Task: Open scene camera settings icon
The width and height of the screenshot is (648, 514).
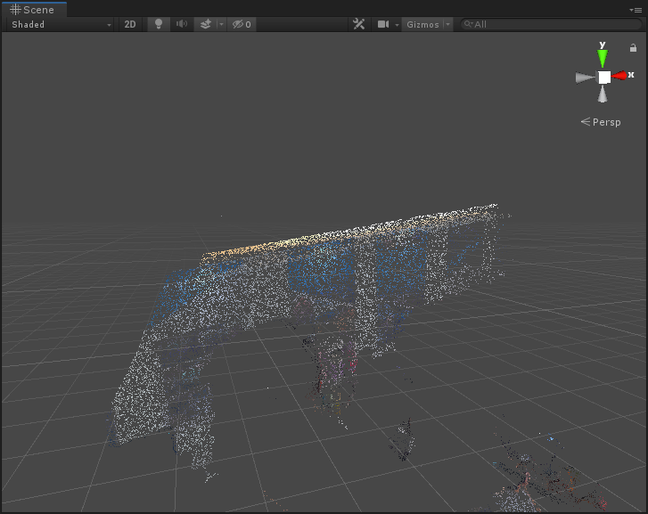Action: click(x=383, y=24)
